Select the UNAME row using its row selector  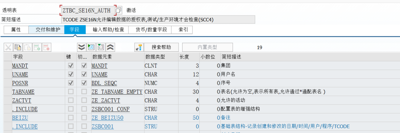pos(8,74)
